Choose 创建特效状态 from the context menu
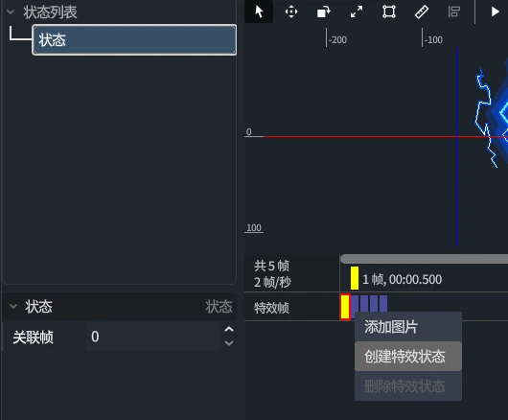 [x=408, y=356]
